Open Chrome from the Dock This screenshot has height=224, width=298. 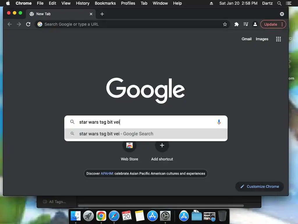101,216
